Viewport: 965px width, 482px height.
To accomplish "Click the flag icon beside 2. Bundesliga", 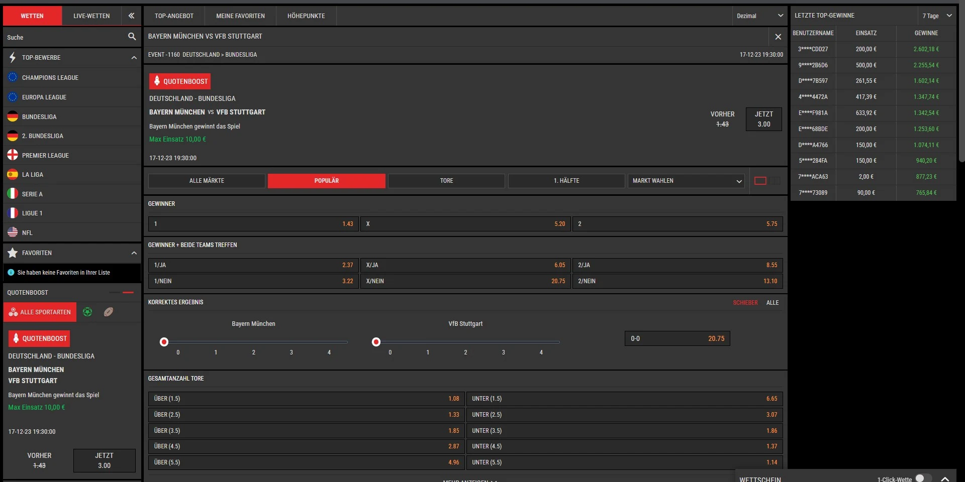I will point(13,136).
